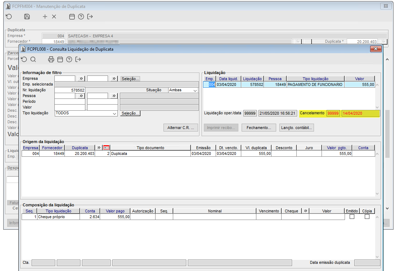Image resolution: width=395 pixels, height=271 pixels.
Task: Click calendar icon in FCPFL008 toolbar
Action: [60, 59]
